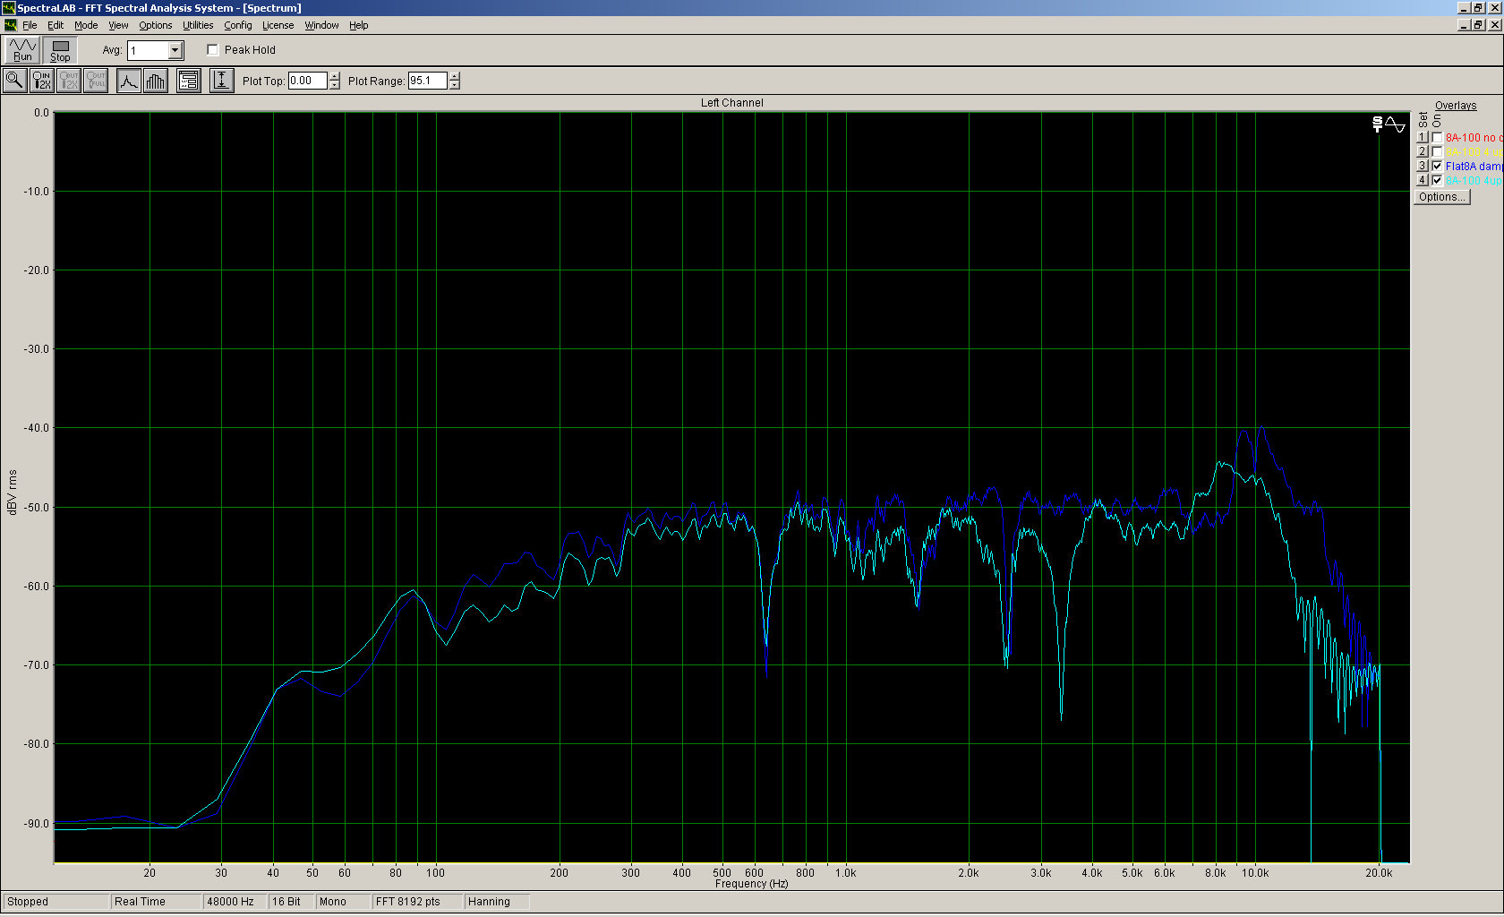Switch to bar graph display
The image size is (1504, 917).
[156, 81]
